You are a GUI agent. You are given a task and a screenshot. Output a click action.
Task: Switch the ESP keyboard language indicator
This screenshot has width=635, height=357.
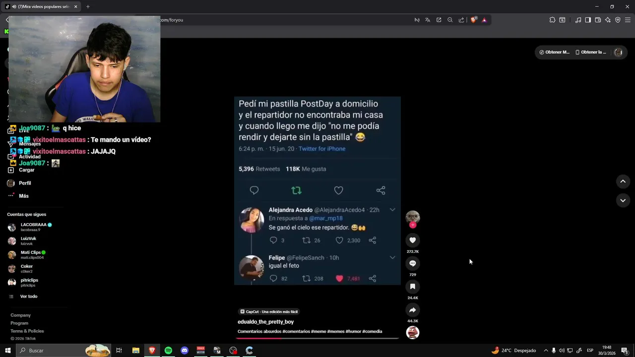pyautogui.click(x=590, y=351)
